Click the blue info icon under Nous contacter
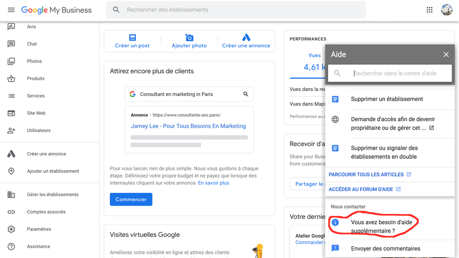This screenshot has width=459, height=258. pos(335,223)
